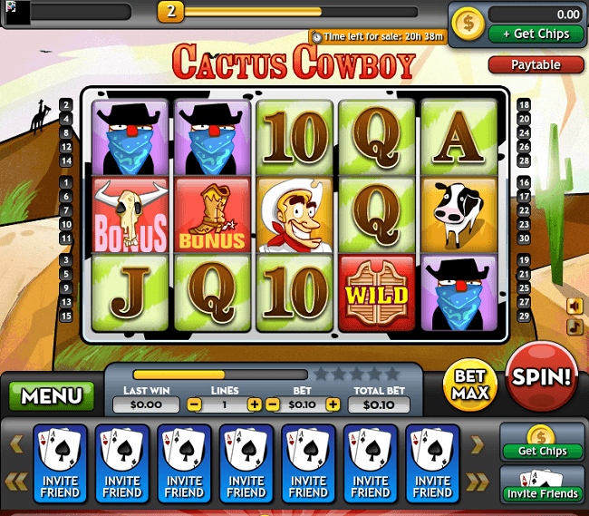This screenshot has width=589, height=516.
Task: Select the yellow BET MAX button
Action: coord(470,385)
